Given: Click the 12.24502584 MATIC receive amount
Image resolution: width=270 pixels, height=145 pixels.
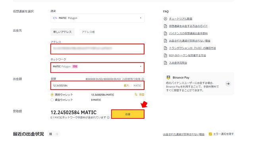Looking at the screenshot, I should (73, 113).
